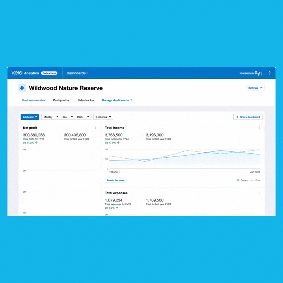Viewport: 283px width, 283px height.
Task: Click the Wildwood Nature Reserve tree icon
Action: 22,88
